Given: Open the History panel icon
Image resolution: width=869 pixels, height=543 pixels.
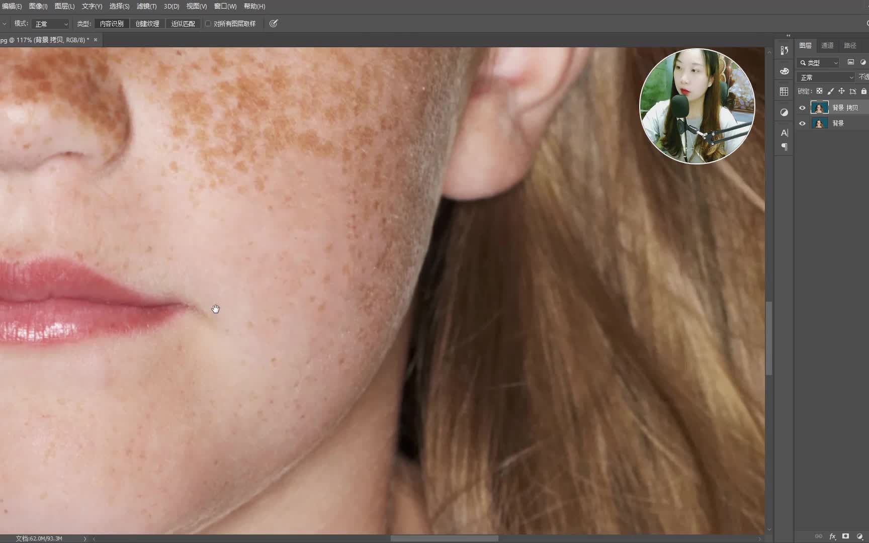Looking at the screenshot, I should tap(784, 50).
